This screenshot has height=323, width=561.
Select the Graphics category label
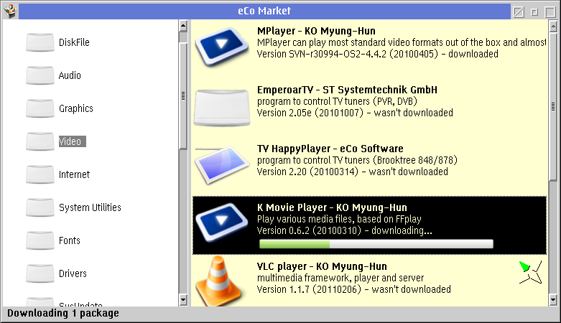click(76, 108)
